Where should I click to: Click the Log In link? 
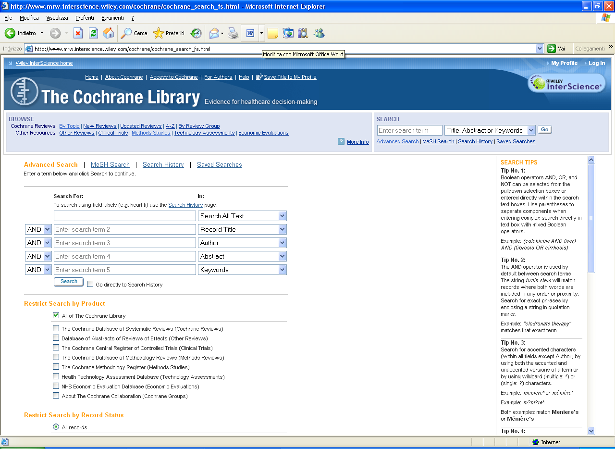tap(597, 63)
